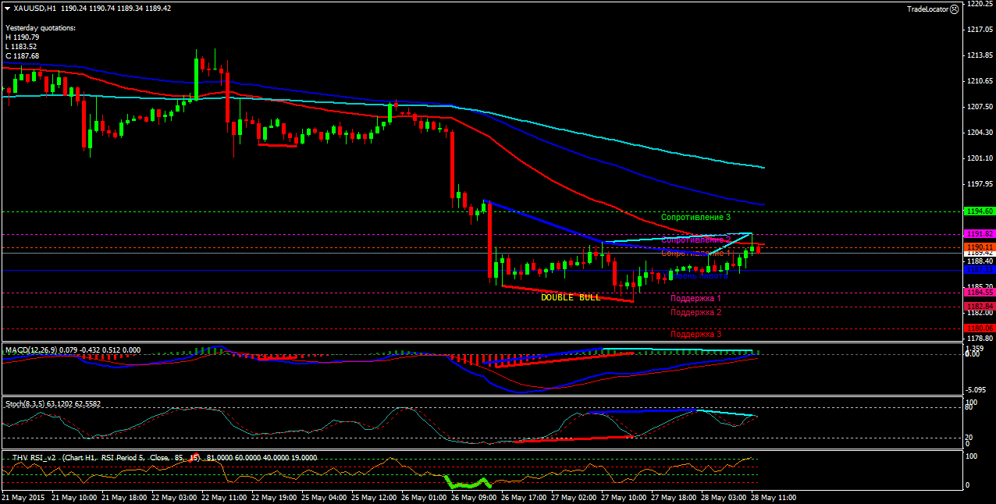Click the TradeLocator expert advisor label
Image resolution: width=996 pixels, height=504 pixels.
[x=927, y=9]
